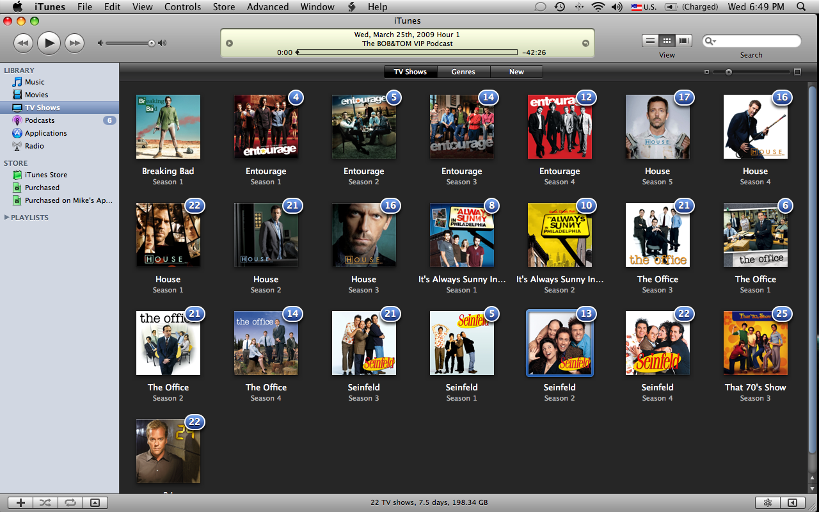This screenshot has height=512, width=819.
Task: Select Entourage Season 4 artwork
Action: [x=560, y=127]
